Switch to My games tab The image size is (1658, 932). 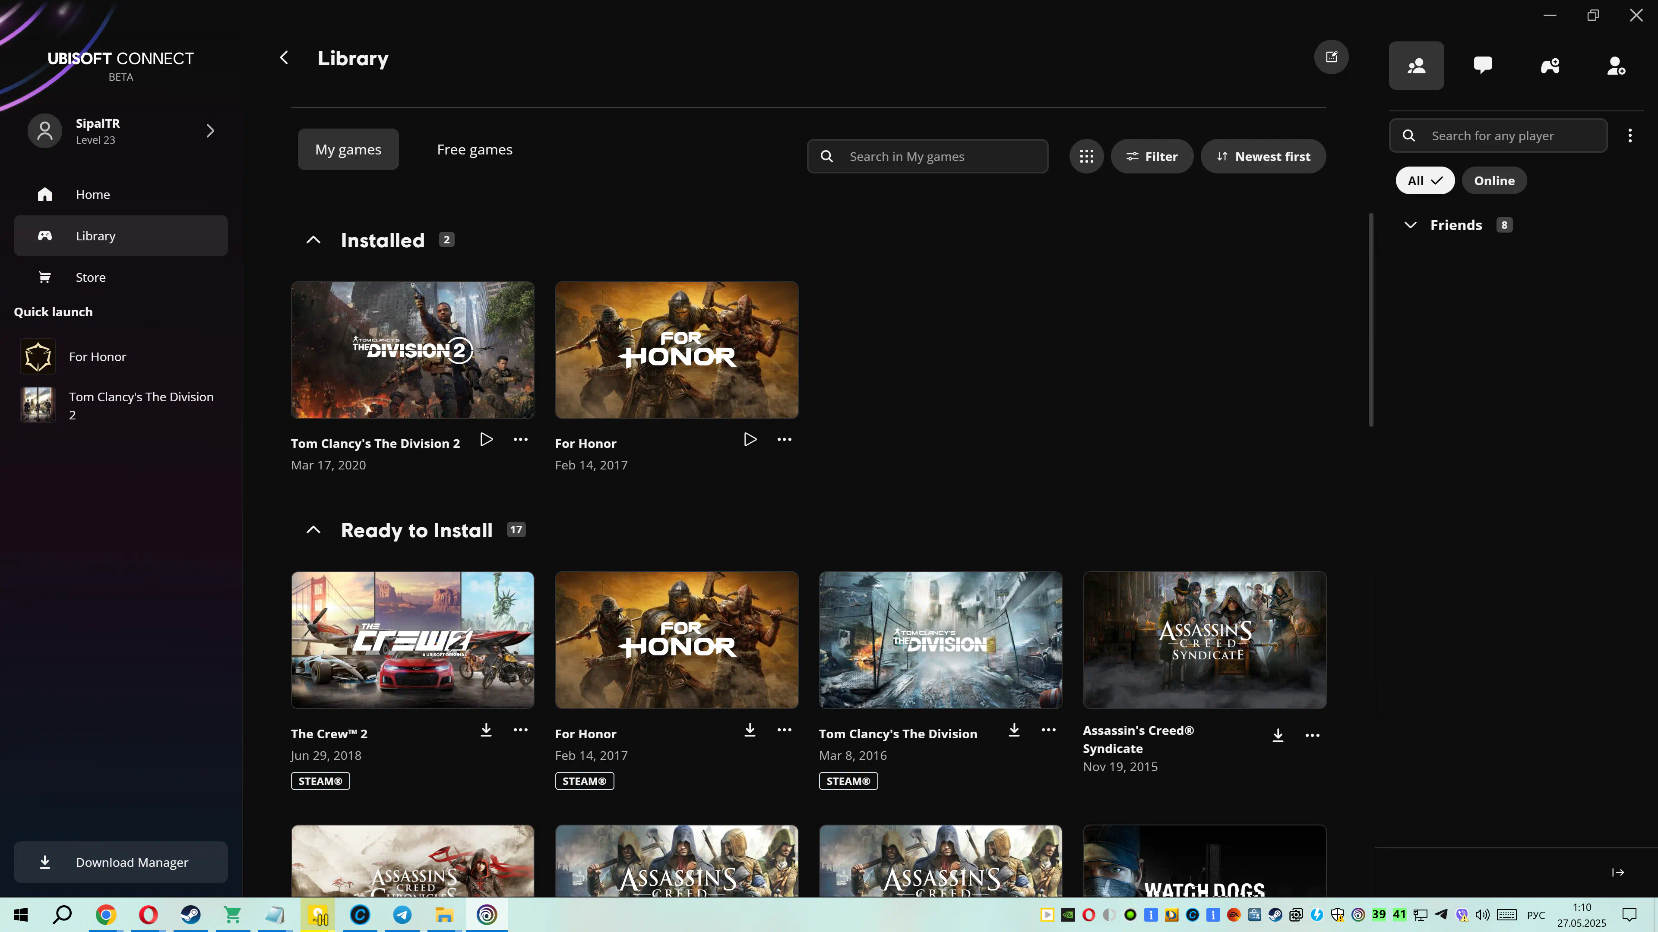(x=348, y=149)
